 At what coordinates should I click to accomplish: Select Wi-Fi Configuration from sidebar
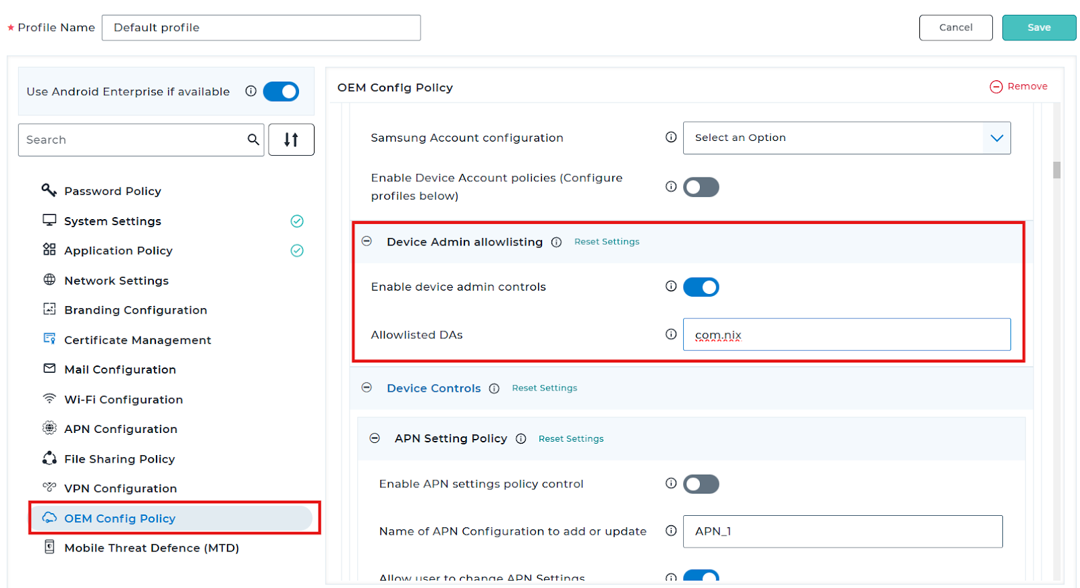tap(124, 399)
